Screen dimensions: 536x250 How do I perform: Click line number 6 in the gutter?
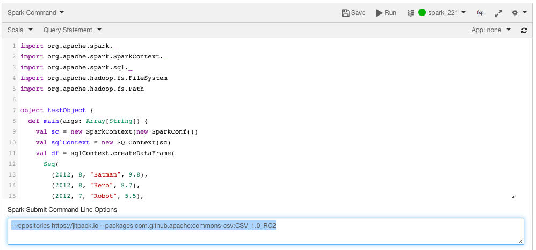pyautogui.click(x=14, y=99)
